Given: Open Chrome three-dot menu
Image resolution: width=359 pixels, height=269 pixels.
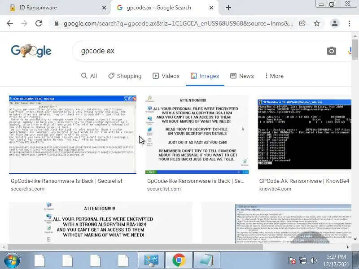Looking at the screenshot, I should click(x=349, y=23).
